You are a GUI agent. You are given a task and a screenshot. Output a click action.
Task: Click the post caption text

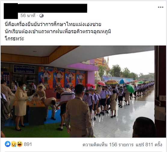coord(58,31)
